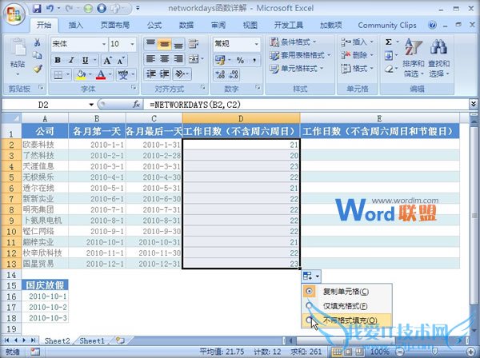Screen dimensions: 480x358
Task: Increase decimal places
Action: point(220,74)
